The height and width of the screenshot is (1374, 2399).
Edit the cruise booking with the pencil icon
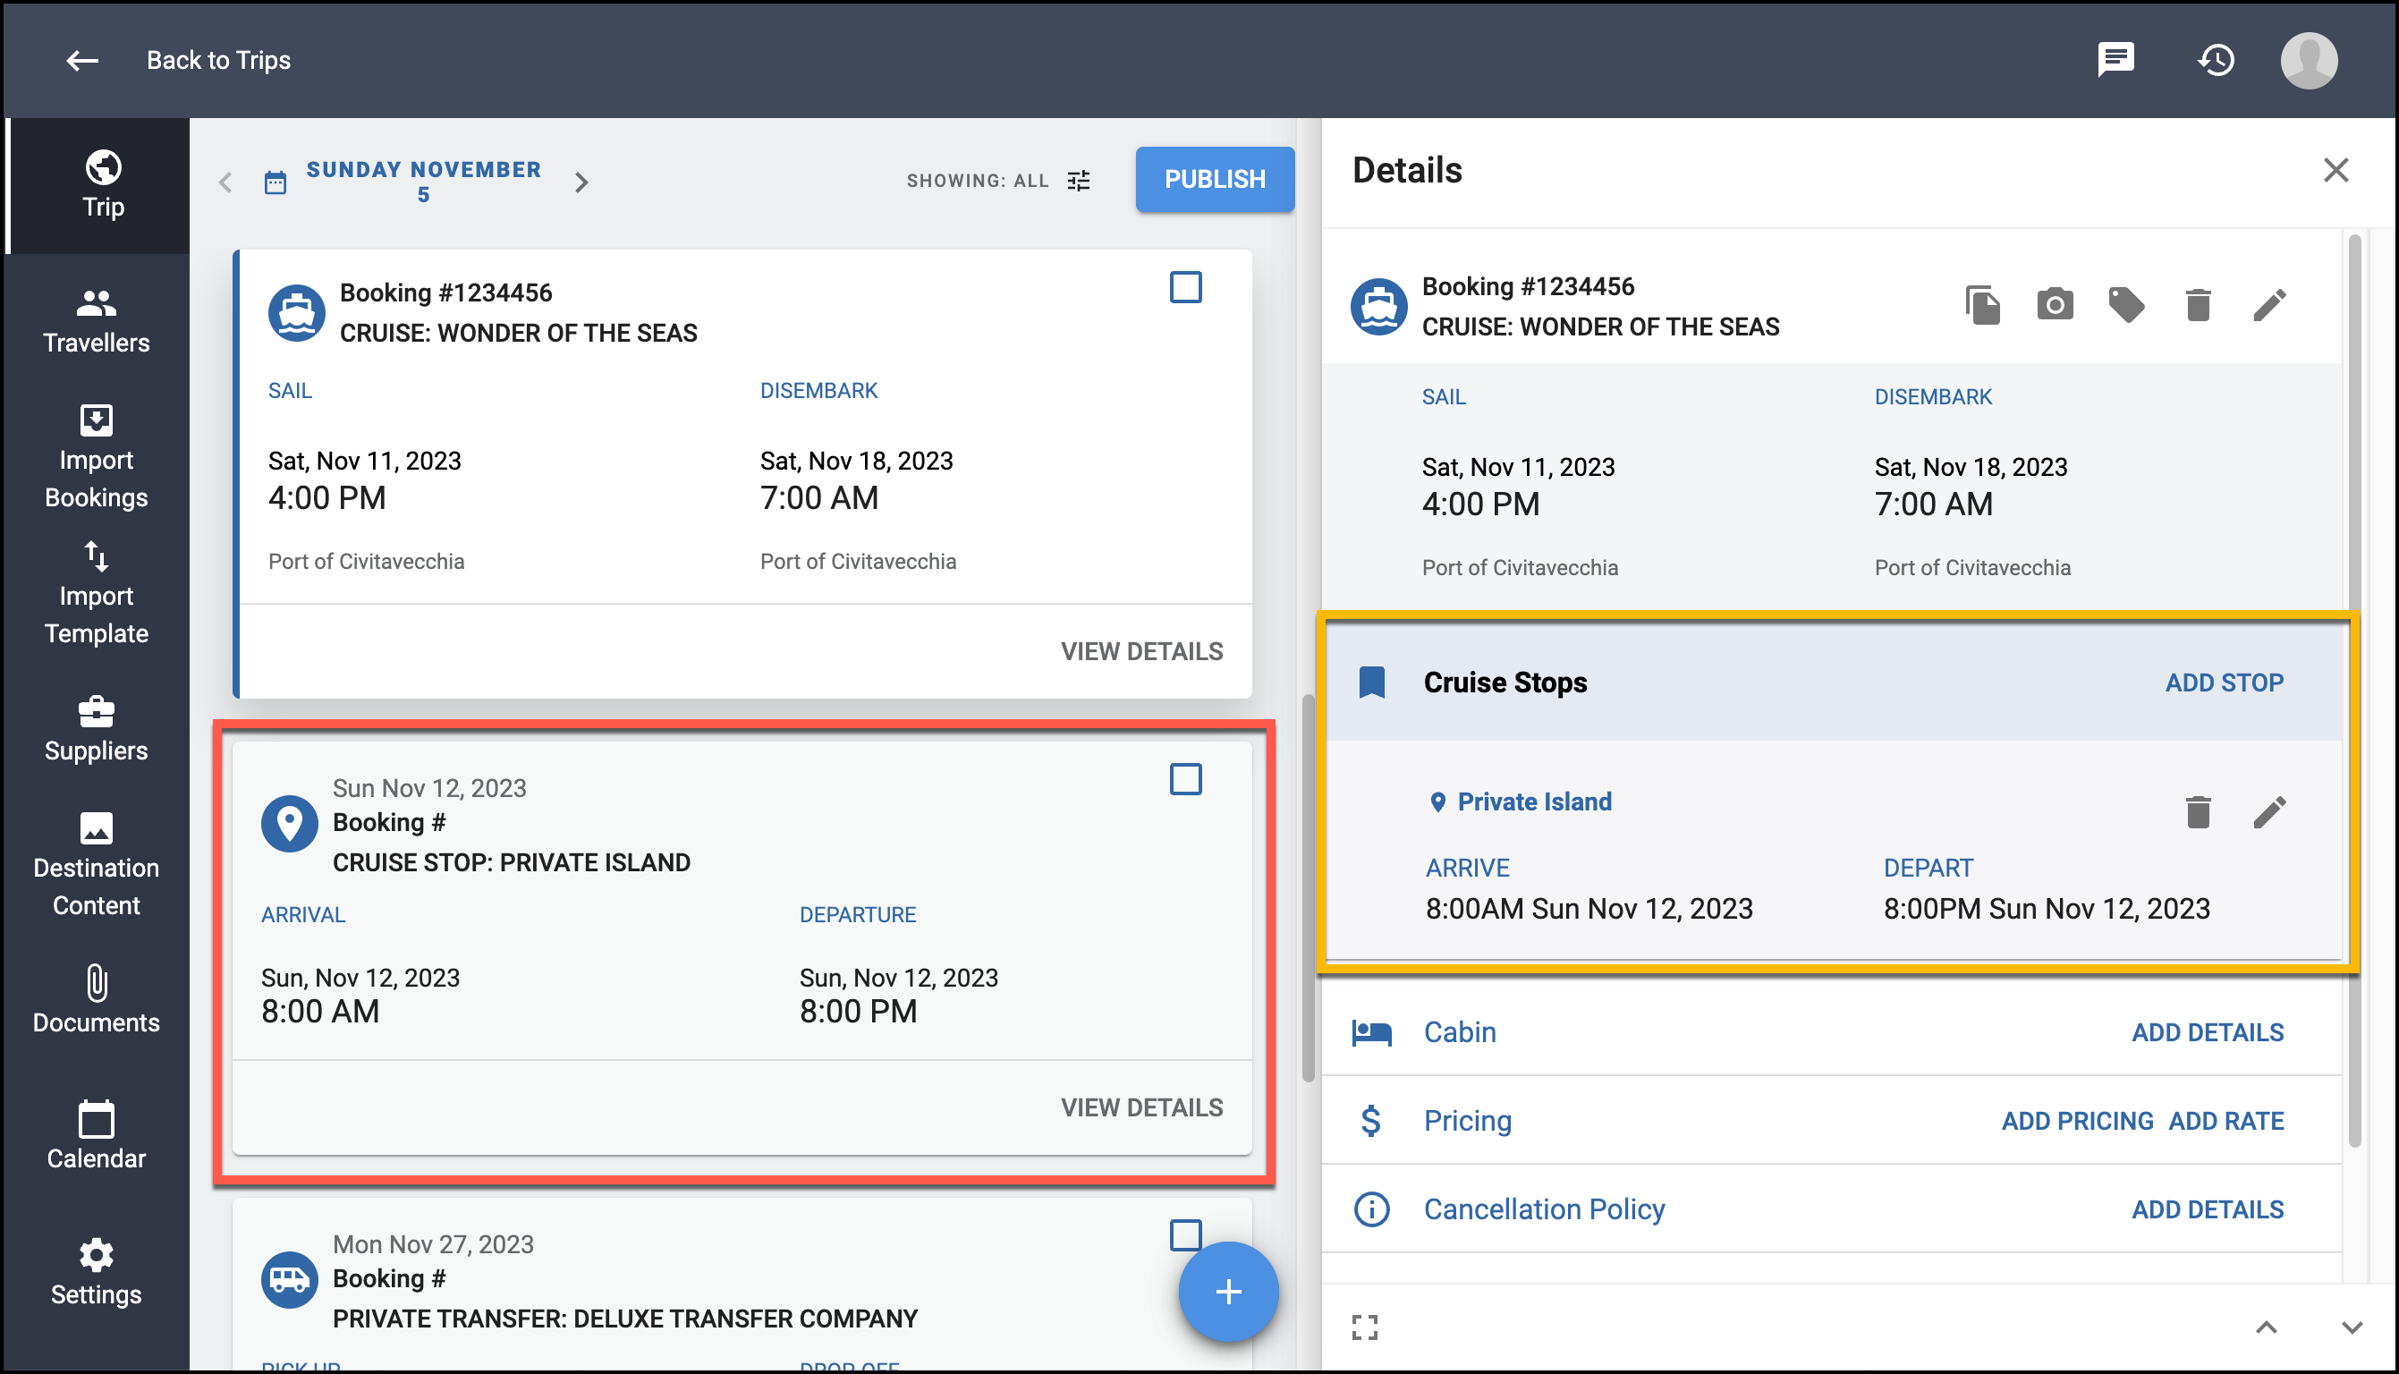2270,305
